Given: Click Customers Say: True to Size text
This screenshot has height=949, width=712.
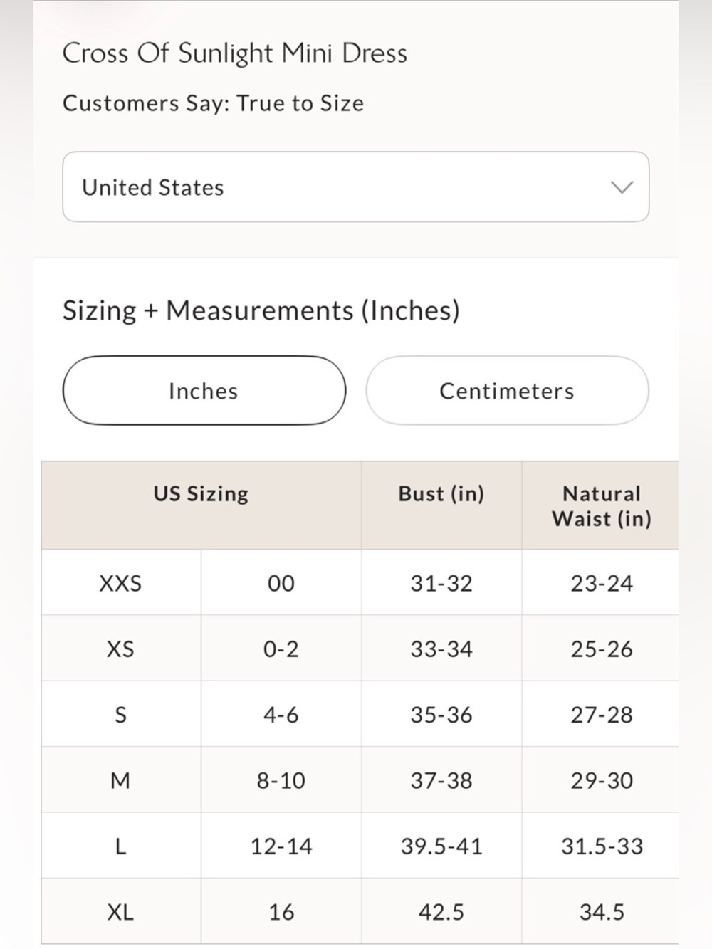Looking at the screenshot, I should 213,103.
